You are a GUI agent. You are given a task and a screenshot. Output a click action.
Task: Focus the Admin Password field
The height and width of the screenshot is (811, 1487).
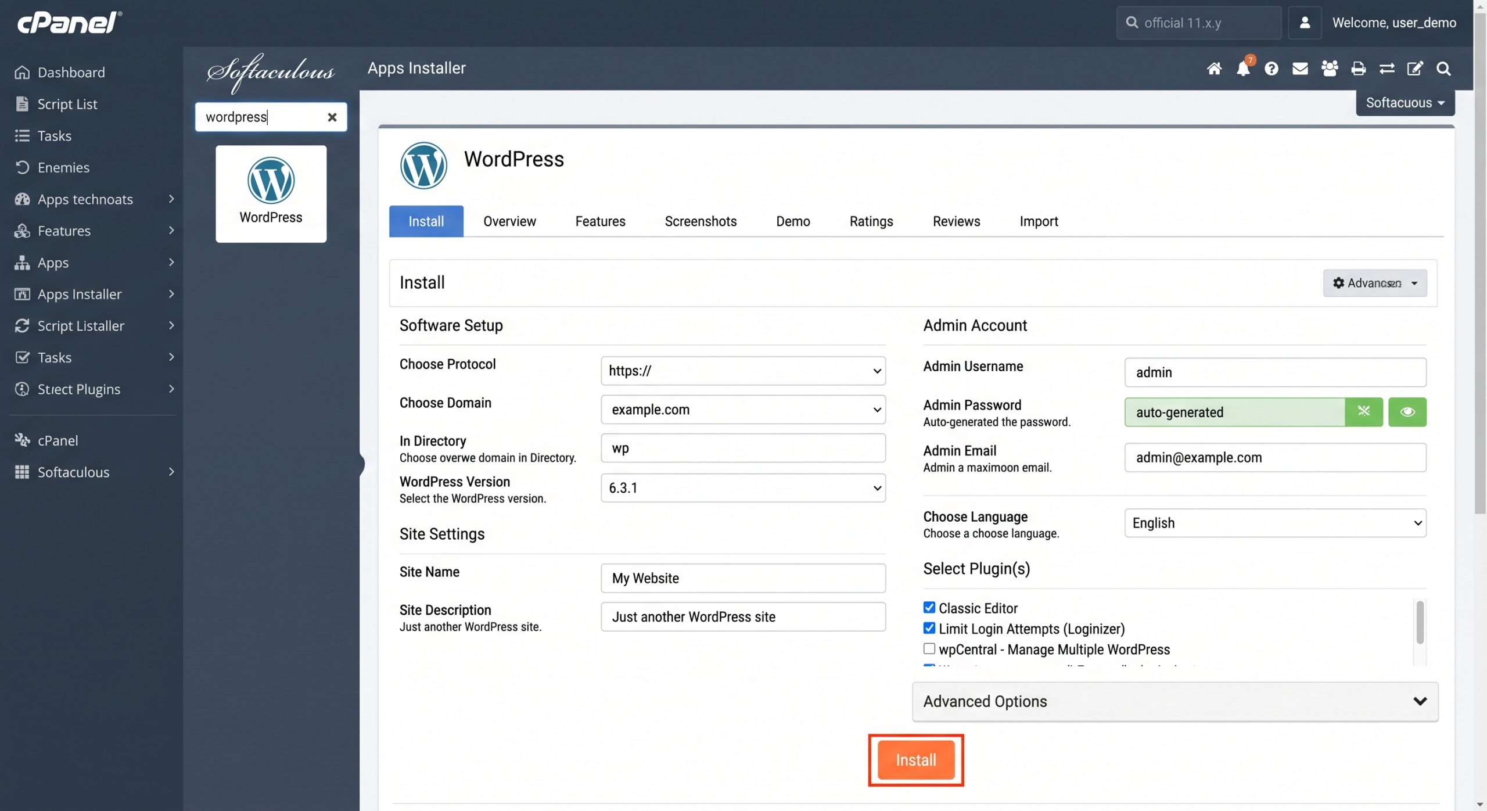pos(1234,412)
